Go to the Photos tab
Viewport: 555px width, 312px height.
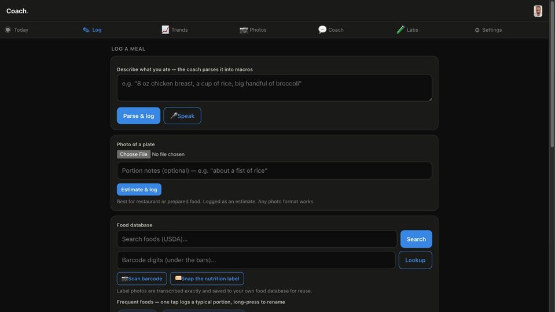(253, 29)
